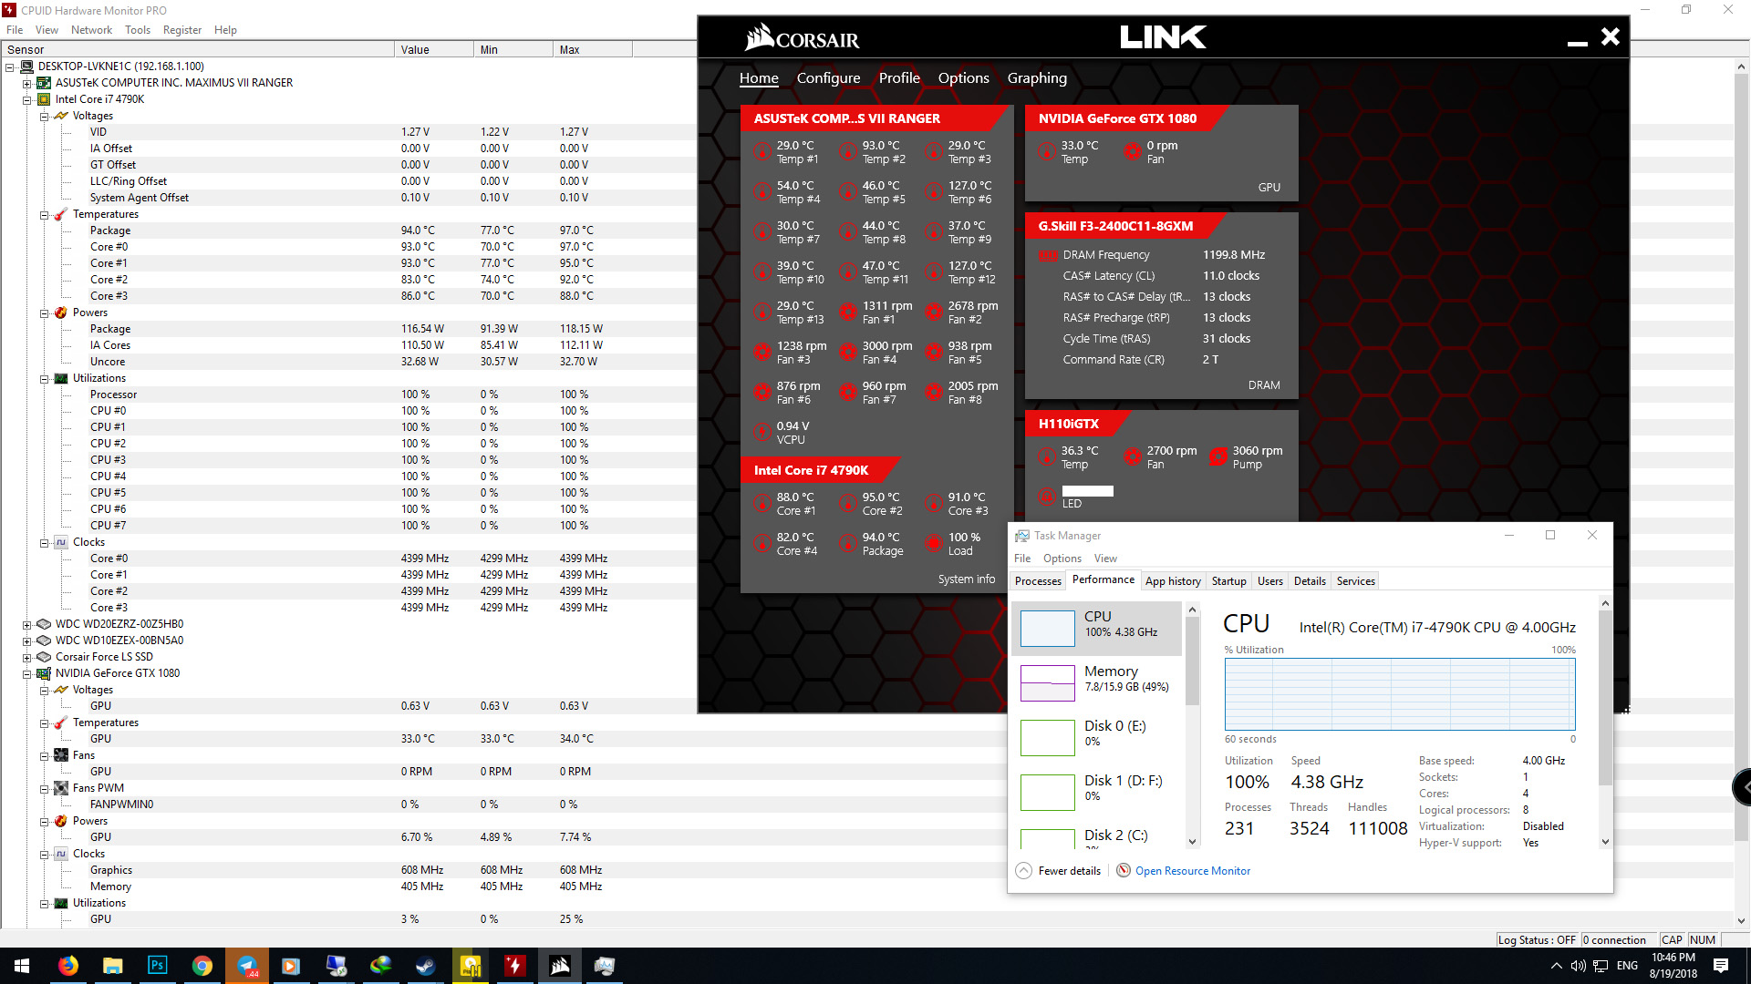Image resolution: width=1751 pixels, height=984 pixels.
Task: Switch to the Processes tab in Task Manager
Action: [x=1038, y=581]
